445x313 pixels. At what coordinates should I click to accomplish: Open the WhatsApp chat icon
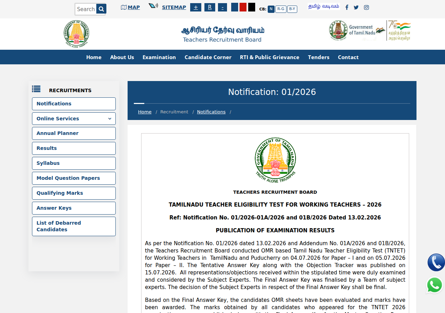point(435,285)
